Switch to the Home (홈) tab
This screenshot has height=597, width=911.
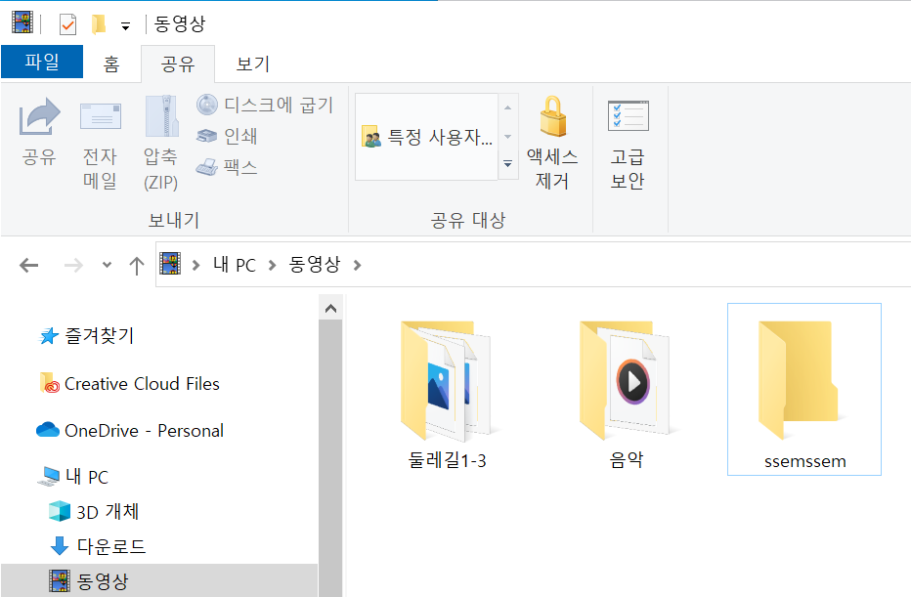(x=111, y=64)
